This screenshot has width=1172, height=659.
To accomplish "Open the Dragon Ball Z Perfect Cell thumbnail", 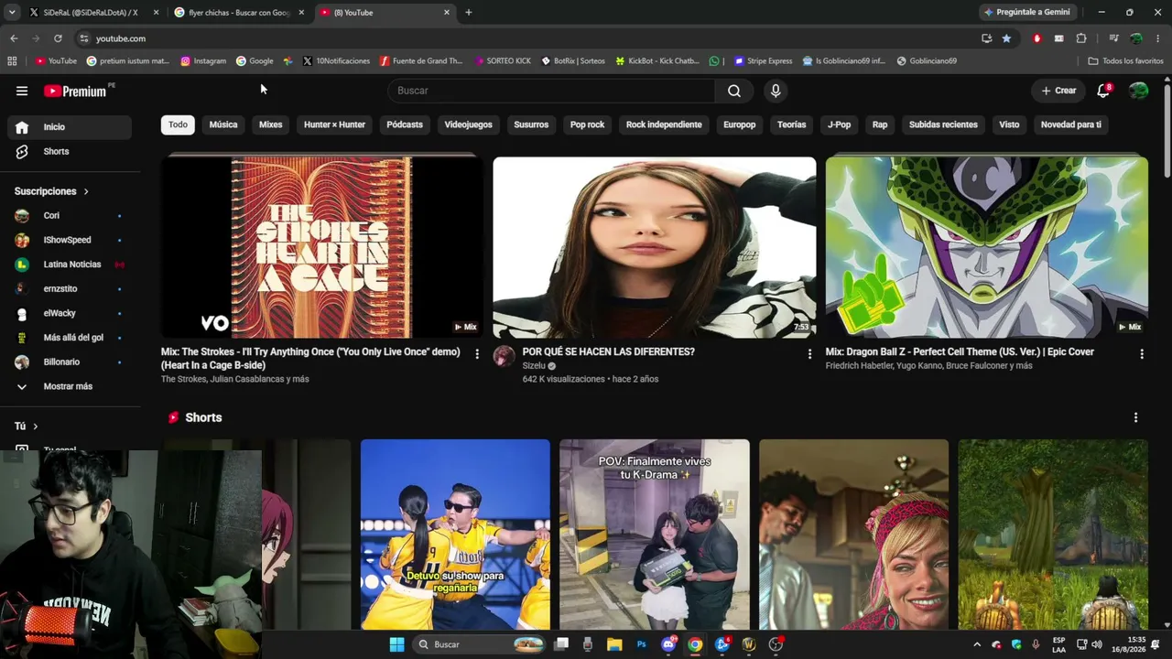I will (986, 247).
